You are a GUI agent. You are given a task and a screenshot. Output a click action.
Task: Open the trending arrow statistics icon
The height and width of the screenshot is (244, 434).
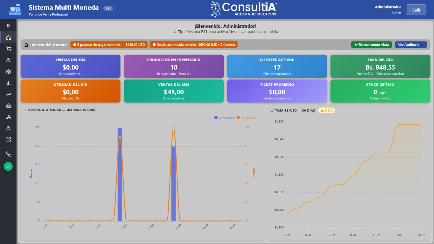tap(8, 94)
